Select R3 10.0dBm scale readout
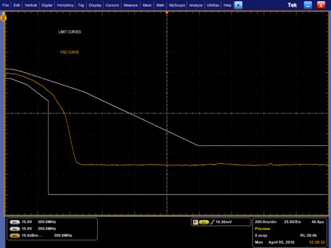Image resolution: width=331 pixels, height=248 pixels. [x=32, y=235]
